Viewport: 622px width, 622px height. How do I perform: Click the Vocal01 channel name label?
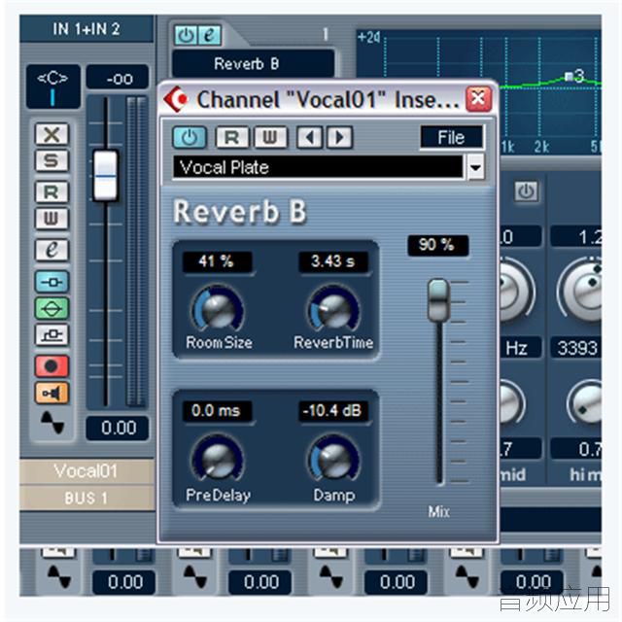coord(86,471)
